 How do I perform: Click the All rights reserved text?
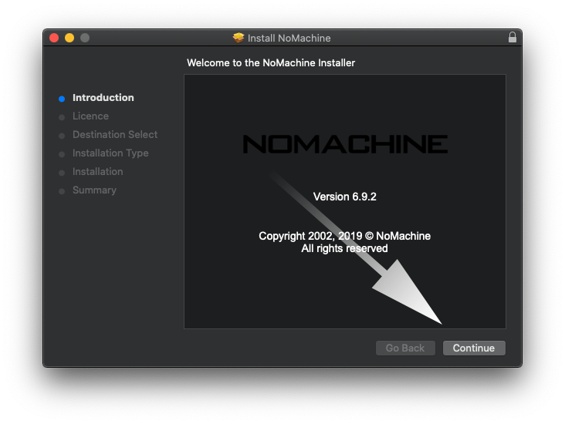coord(344,248)
